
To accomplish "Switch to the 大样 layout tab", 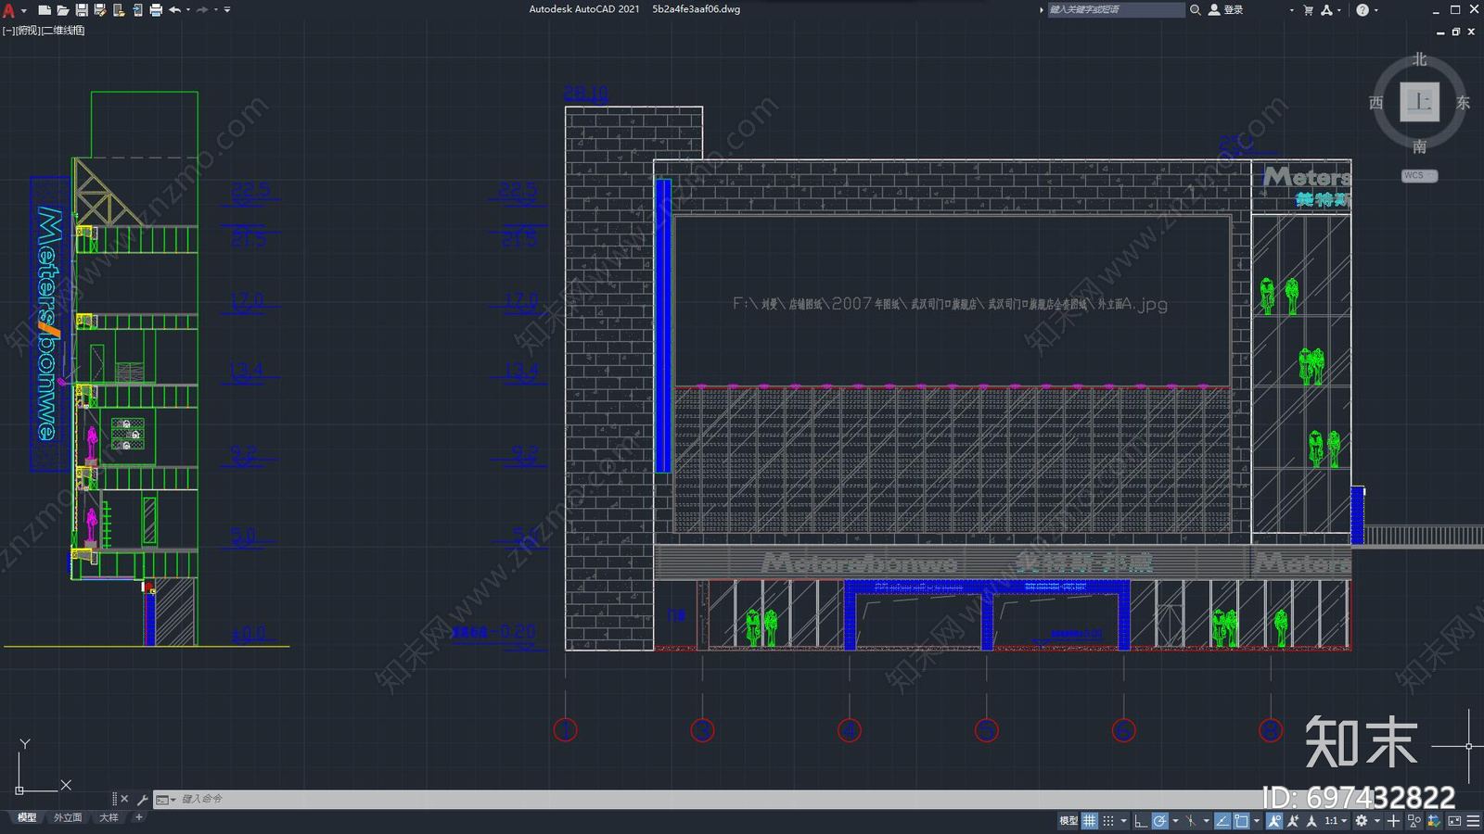I will (109, 817).
